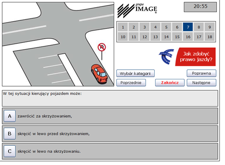Choose answer A button
This screenshot has height=165, width=225.
(x=9, y=116)
